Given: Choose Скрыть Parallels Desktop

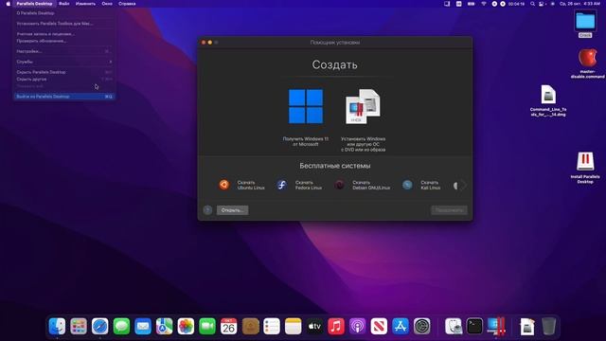Looking at the screenshot, I should (x=64, y=72).
